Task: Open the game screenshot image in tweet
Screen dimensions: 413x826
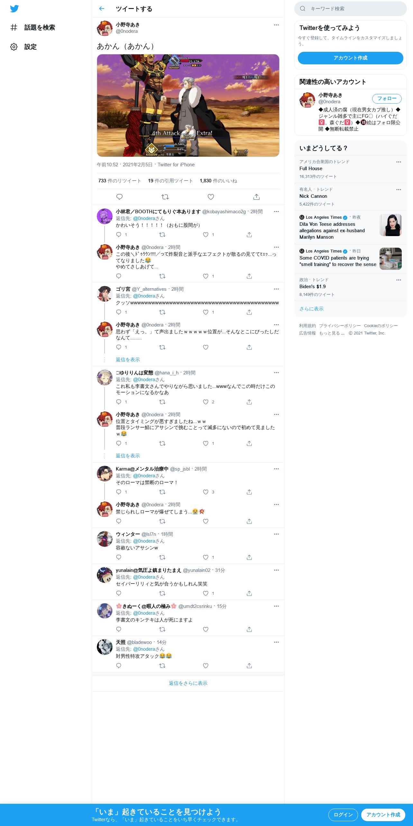Action: tap(188, 106)
